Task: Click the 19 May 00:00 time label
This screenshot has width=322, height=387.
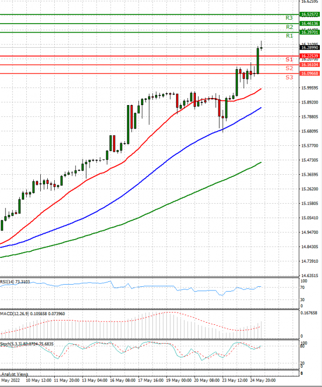Action: pyautogui.click(x=179, y=380)
